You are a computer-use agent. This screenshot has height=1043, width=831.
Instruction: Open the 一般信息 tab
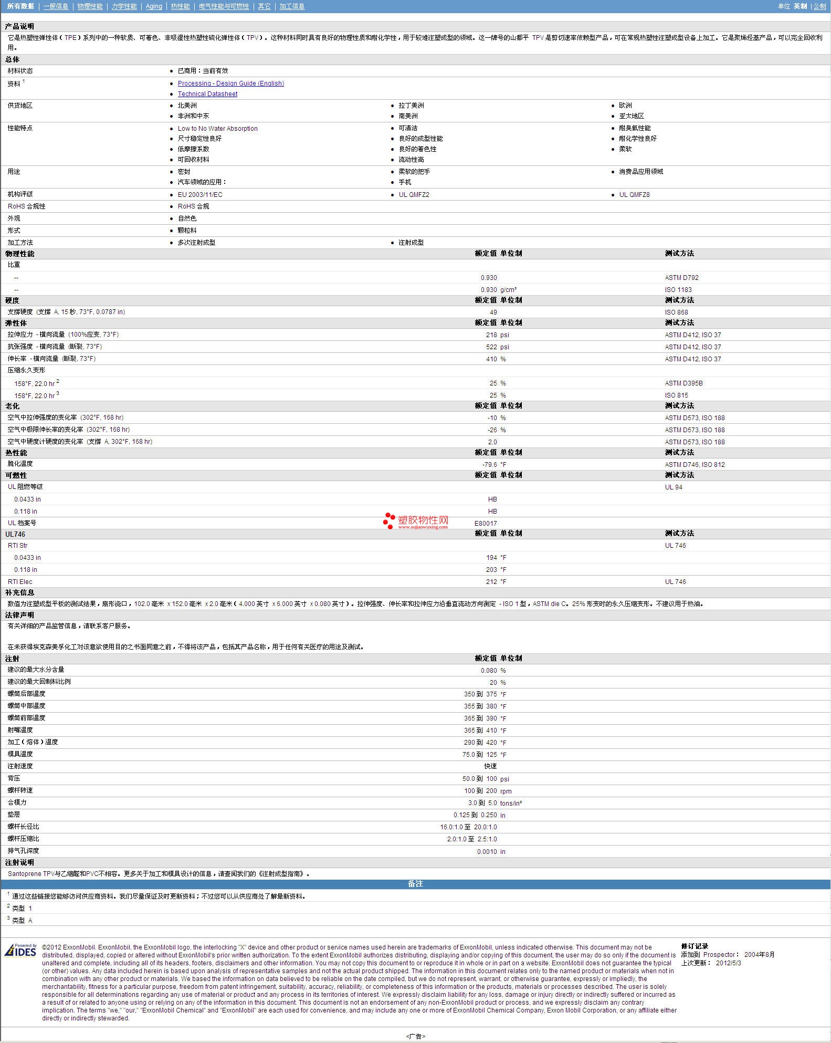56,6
